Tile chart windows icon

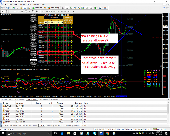click(82, 8)
